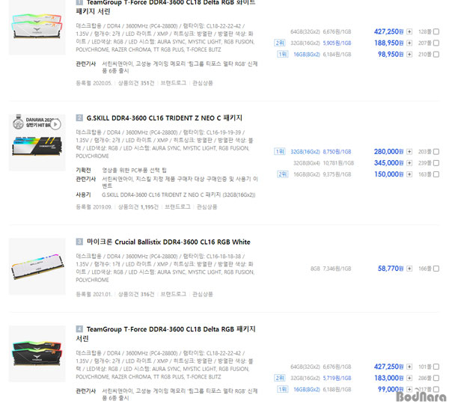
Task: Click plus icon next to 345,000원 price
Action: [409, 163]
